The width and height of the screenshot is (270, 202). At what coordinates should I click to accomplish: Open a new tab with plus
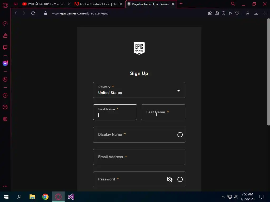pos(181,4)
